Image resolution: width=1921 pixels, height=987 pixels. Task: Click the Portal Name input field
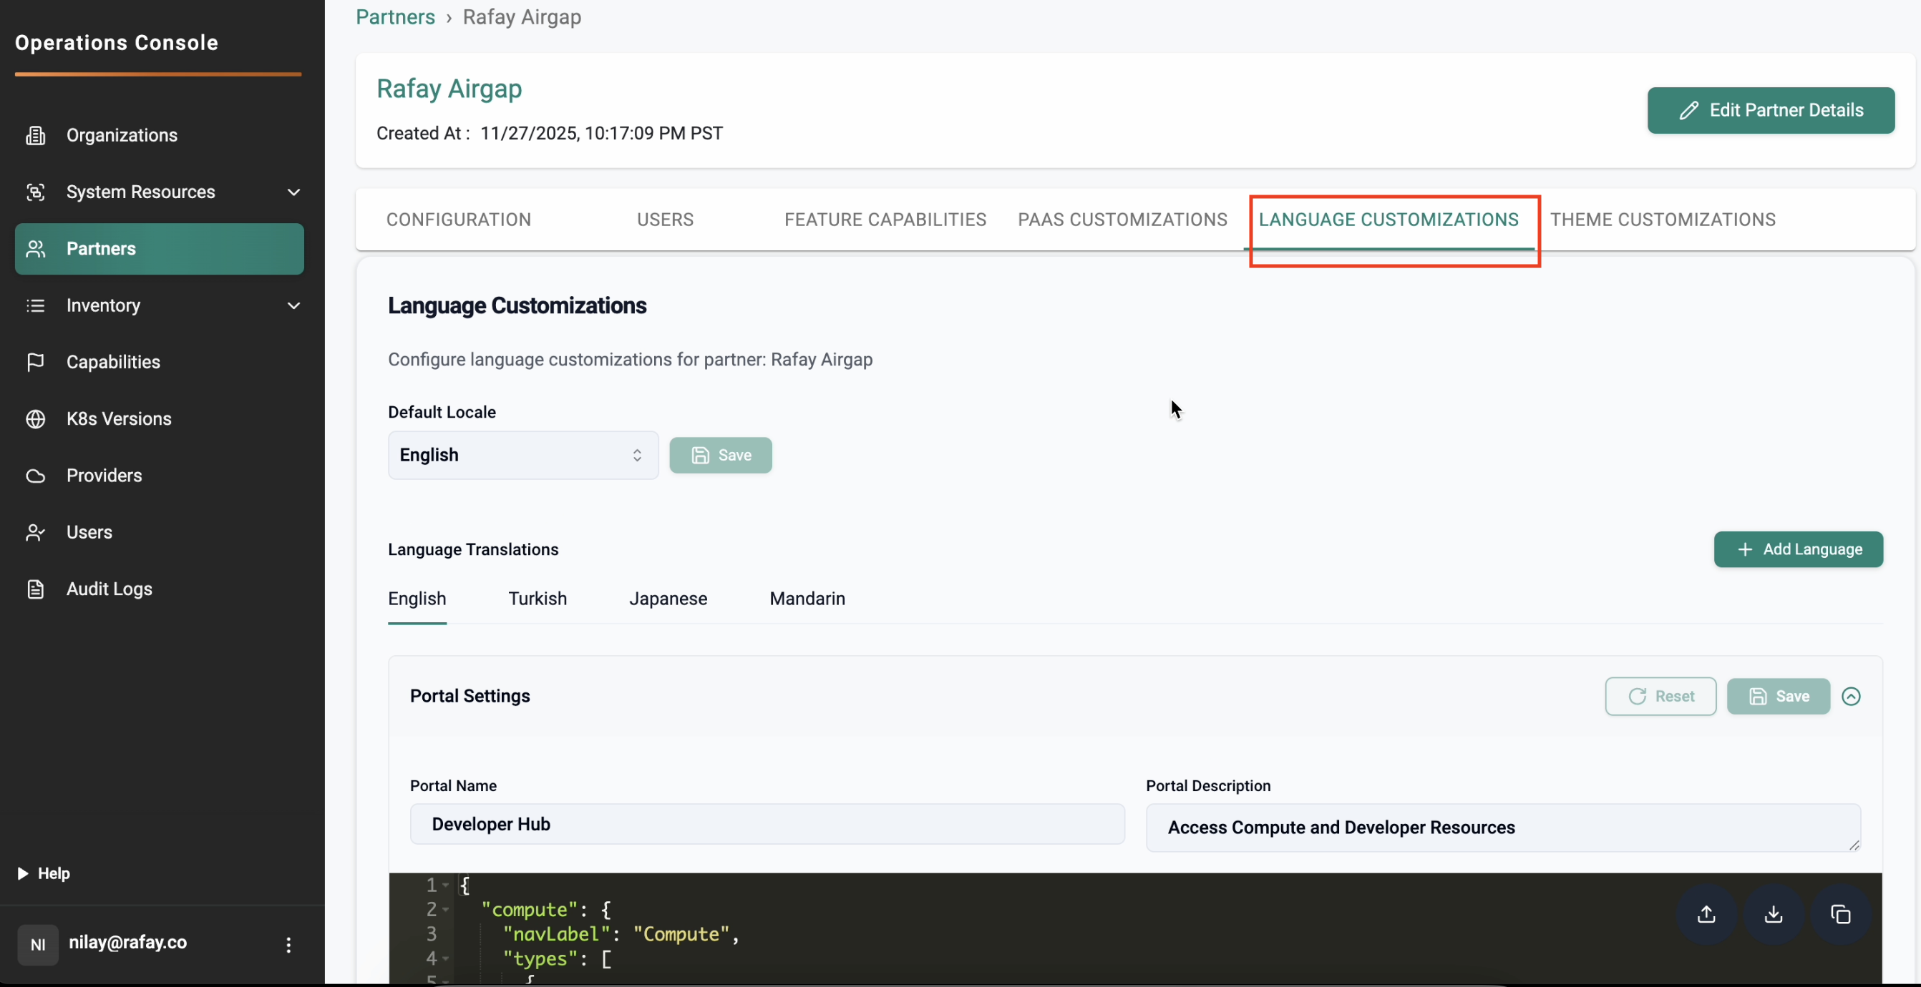pos(767,825)
